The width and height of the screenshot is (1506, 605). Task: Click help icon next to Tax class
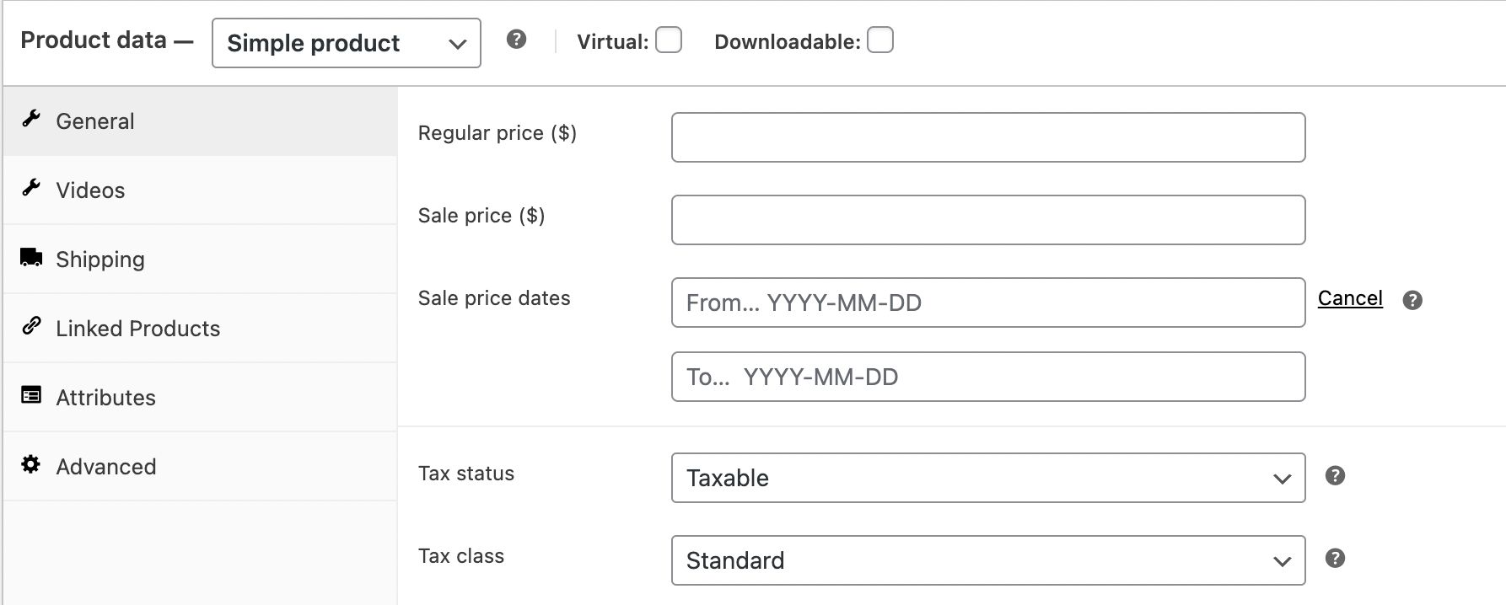pos(1335,558)
